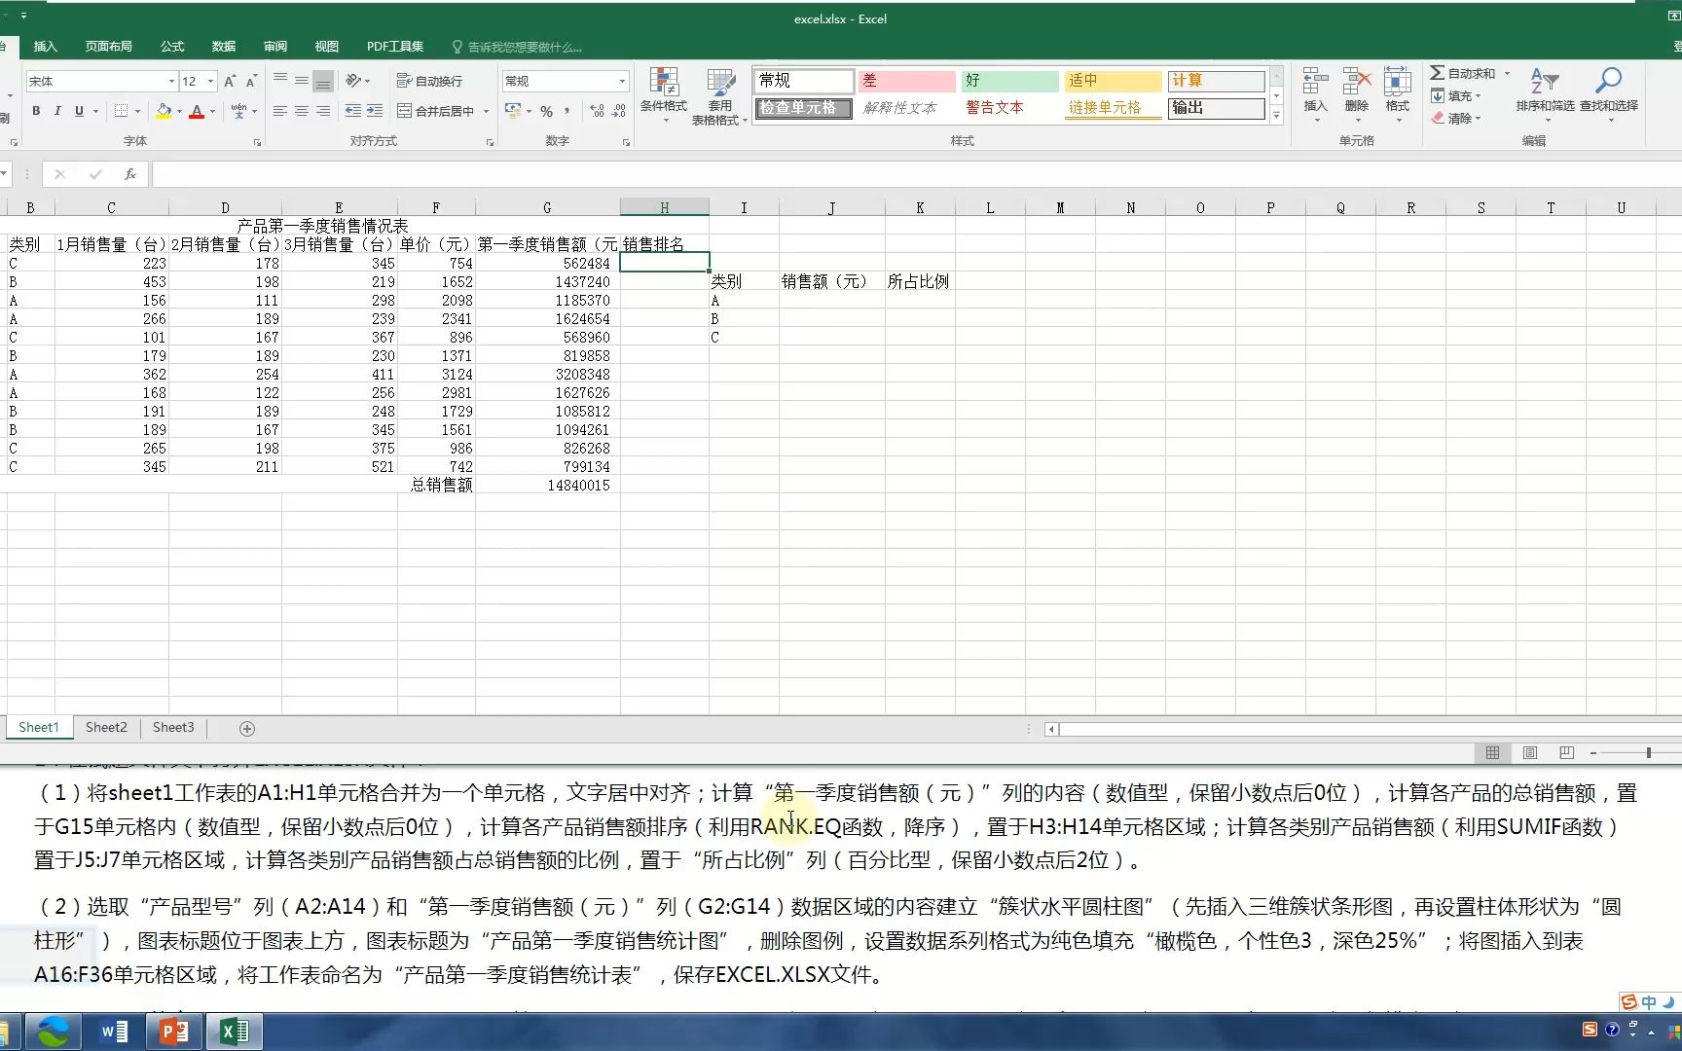Apply the 适中 cell style
The image size is (1682, 1051).
click(x=1114, y=81)
